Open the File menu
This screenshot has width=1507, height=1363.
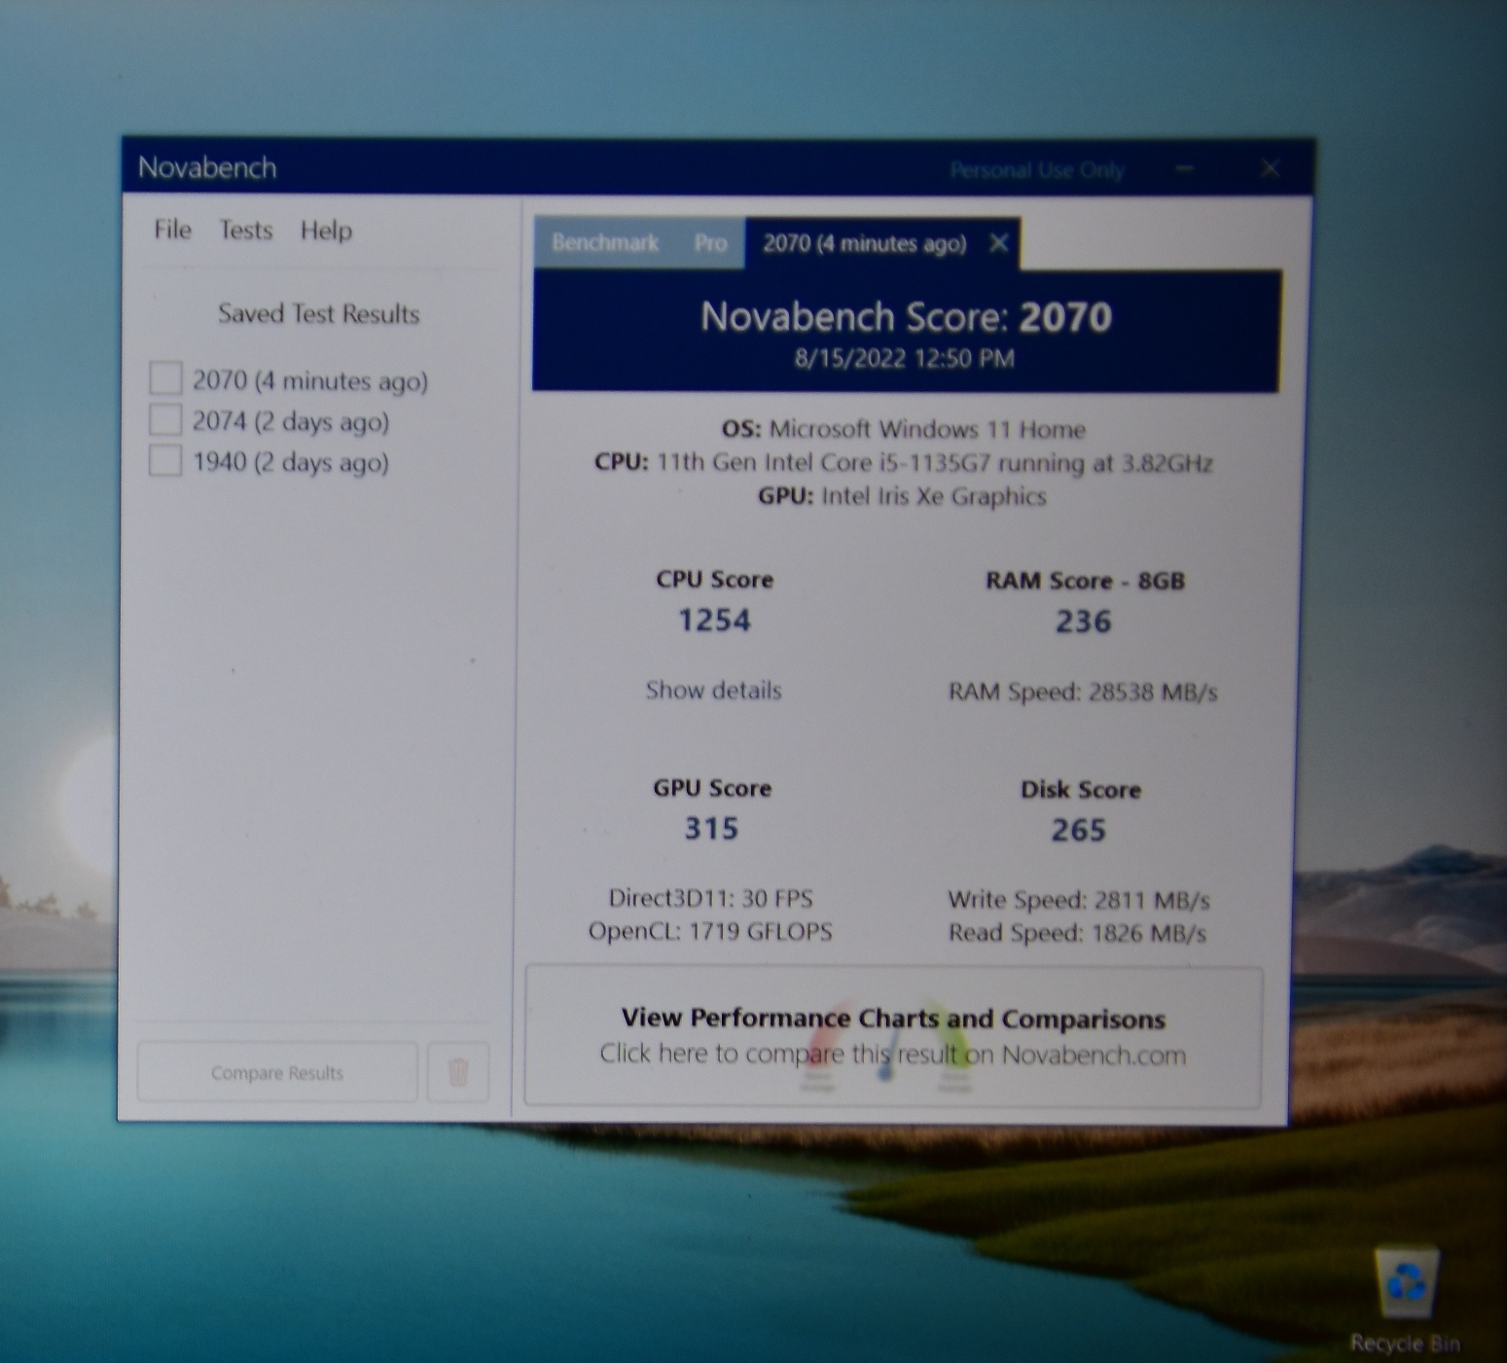coord(172,230)
